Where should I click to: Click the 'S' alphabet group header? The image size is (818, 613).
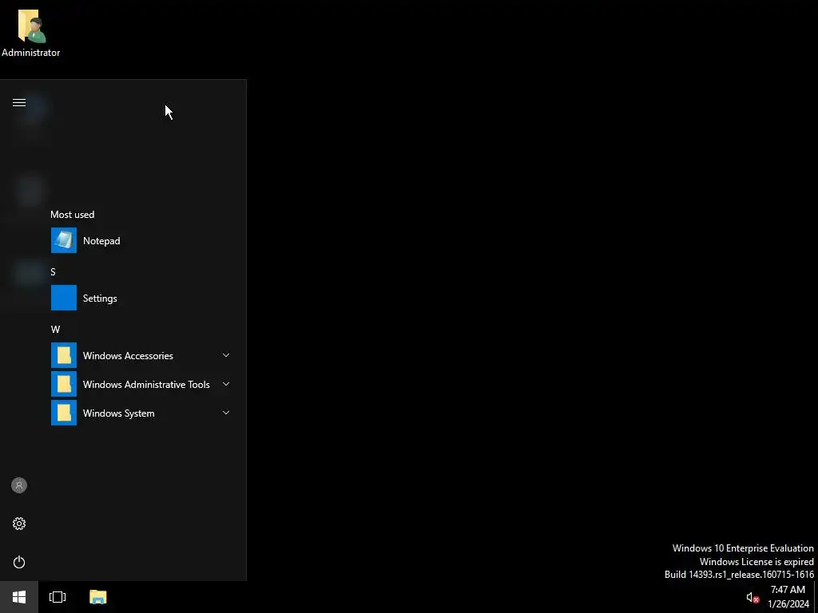tap(53, 271)
